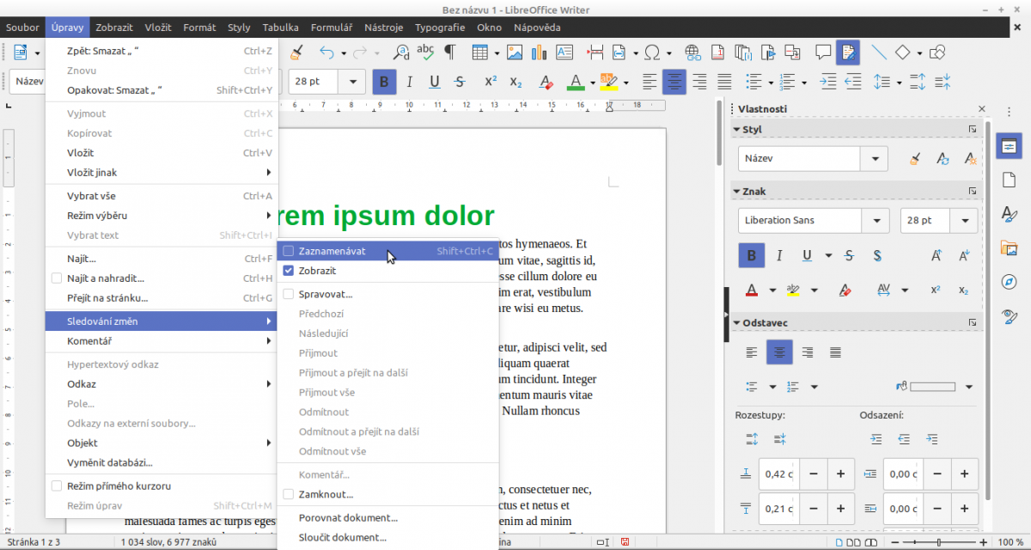The width and height of the screenshot is (1031, 550).
Task: Clear direct formatting toolbar icon
Action: [x=546, y=82]
